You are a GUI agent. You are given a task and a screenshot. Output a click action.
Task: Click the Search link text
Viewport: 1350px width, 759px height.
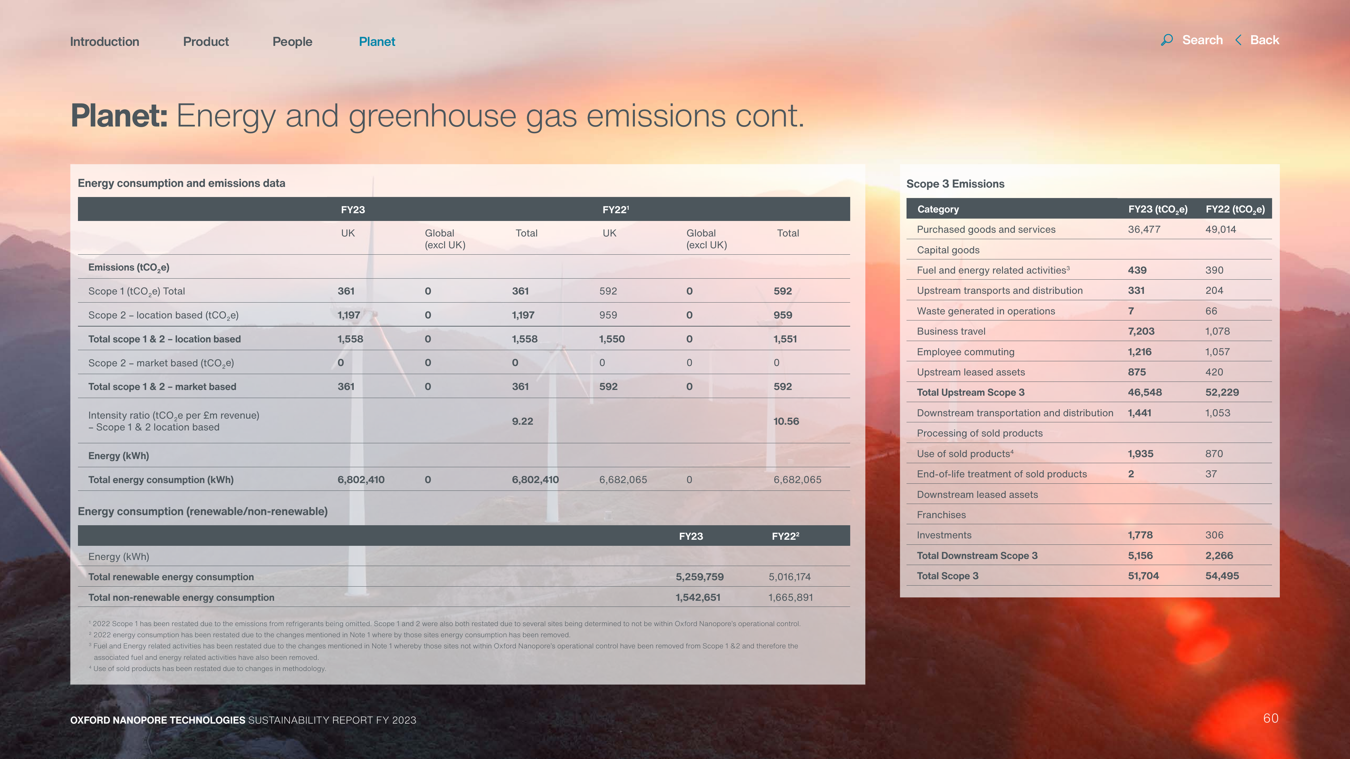[x=1202, y=40]
